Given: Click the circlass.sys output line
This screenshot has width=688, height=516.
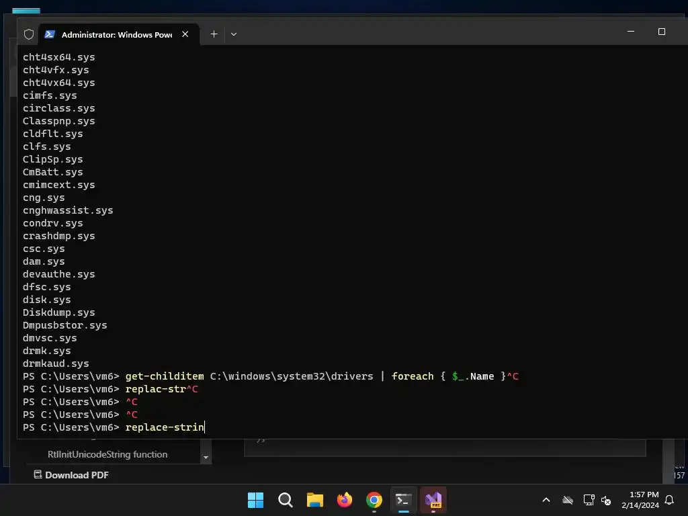Looking at the screenshot, I should pos(59,108).
